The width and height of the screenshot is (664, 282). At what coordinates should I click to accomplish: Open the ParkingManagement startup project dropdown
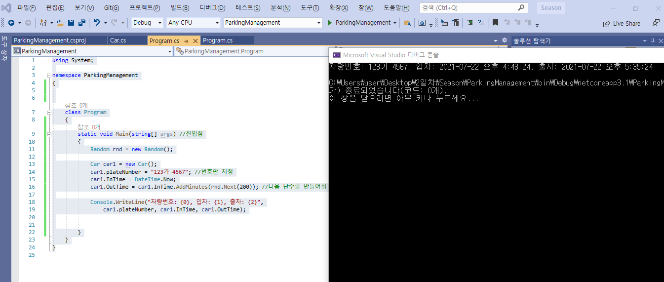[x=273, y=23]
